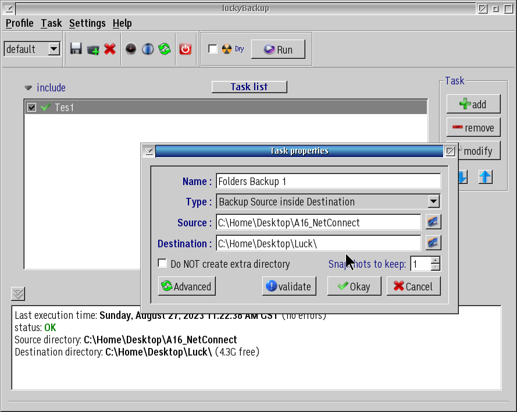Create a new profile with plus icon

coord(93,49)
